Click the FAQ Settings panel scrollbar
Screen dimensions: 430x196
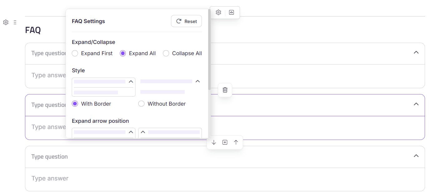tap(209, 50)
